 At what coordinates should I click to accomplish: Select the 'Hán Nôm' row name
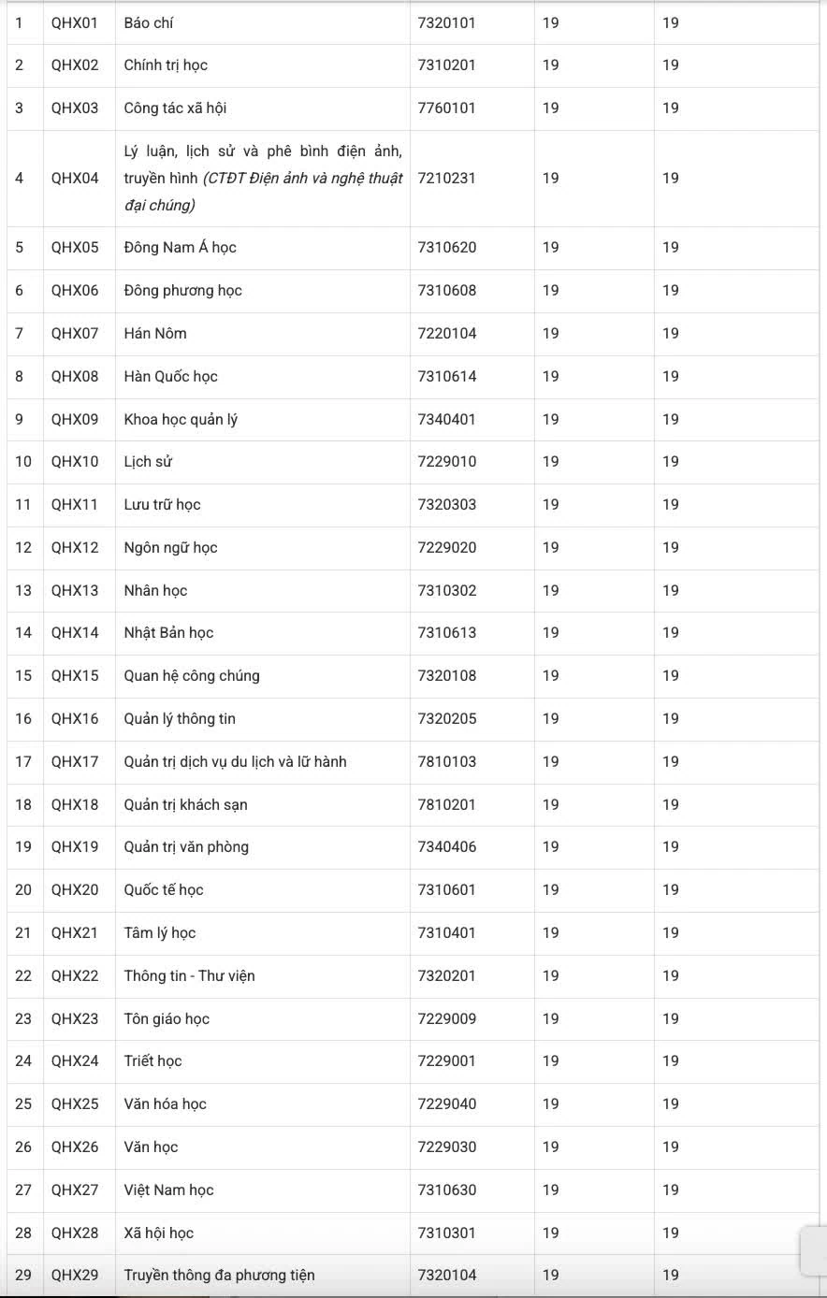pyautogui.click(x=155, y=334)
